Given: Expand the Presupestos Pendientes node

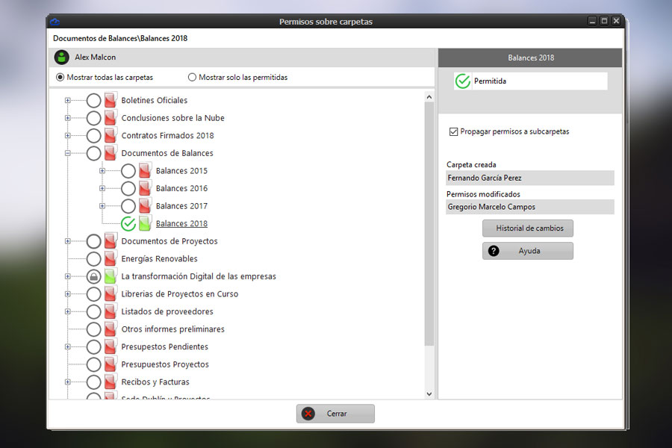Looking at the screenshot, I should click(68, 346).
